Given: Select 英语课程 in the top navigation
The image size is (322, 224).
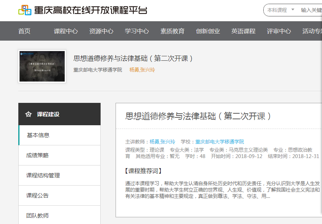Looking at the screenshot, I should tap(243, 31).
